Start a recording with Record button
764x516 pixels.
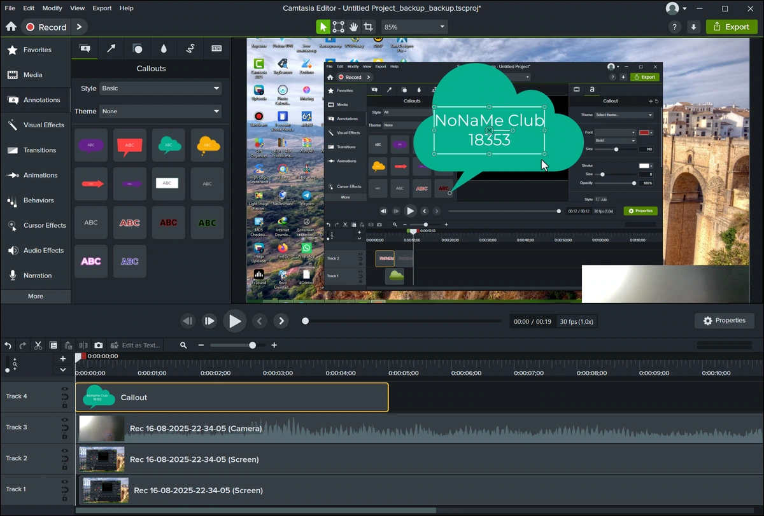pyautogui.click(x=45, y=27)
